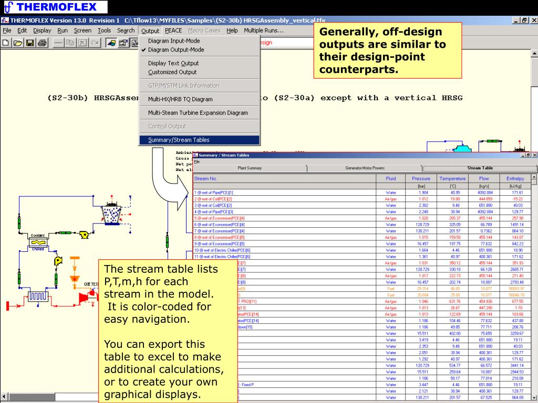Click the Flow column header
538x403 pixels.
pos(484,178)
